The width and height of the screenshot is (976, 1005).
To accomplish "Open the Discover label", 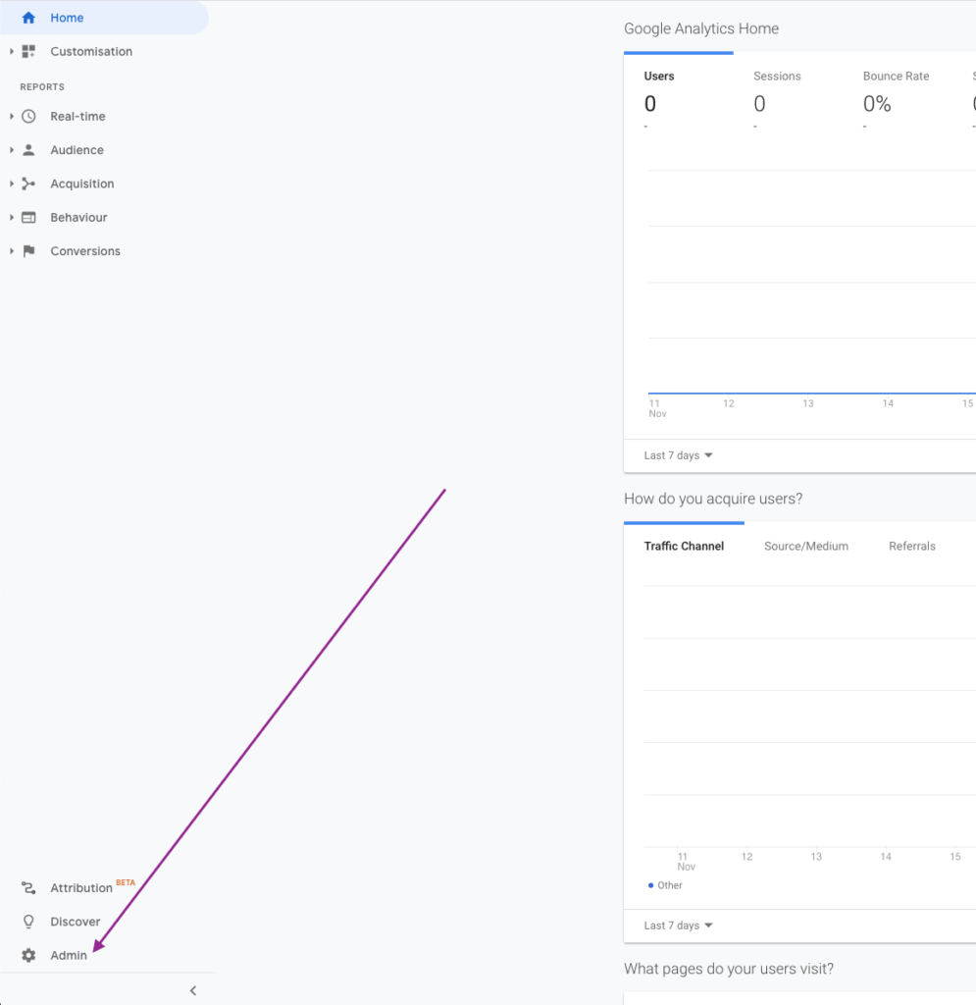I will point(76,922).
